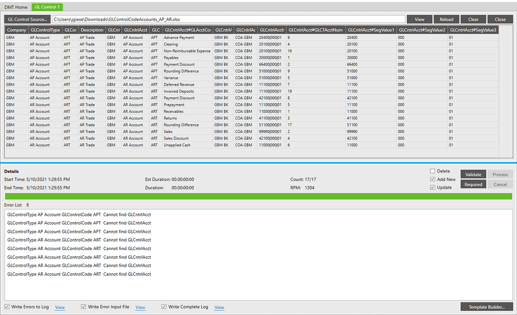This screenshot has width=517, height=315.
Task: Enable the Delete checkbox
Action: (433, 171)
